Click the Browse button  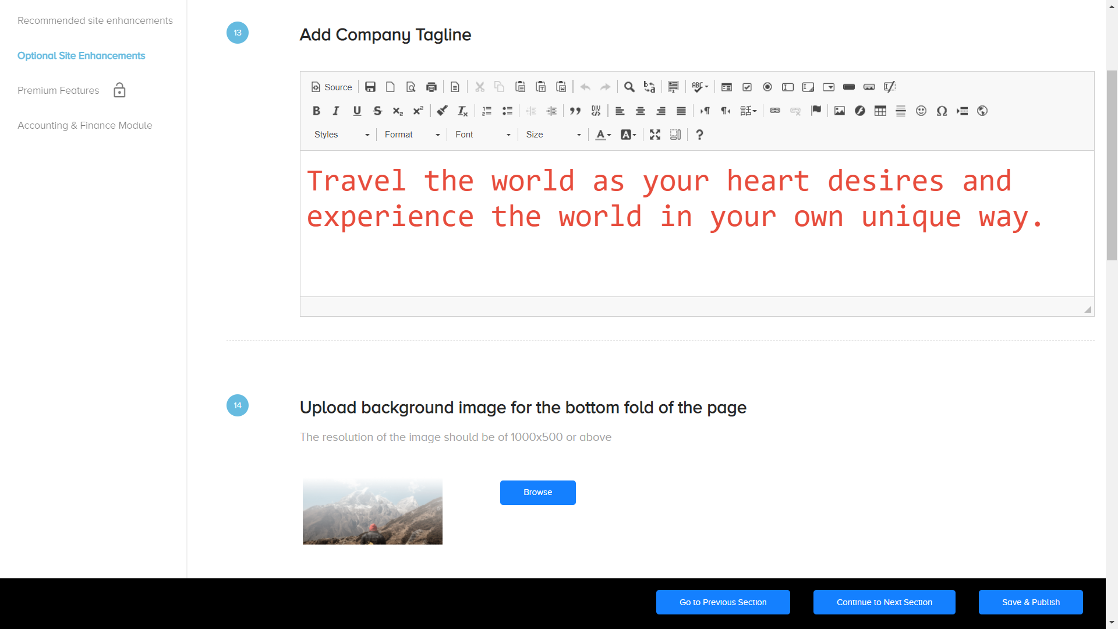point(537,493)
